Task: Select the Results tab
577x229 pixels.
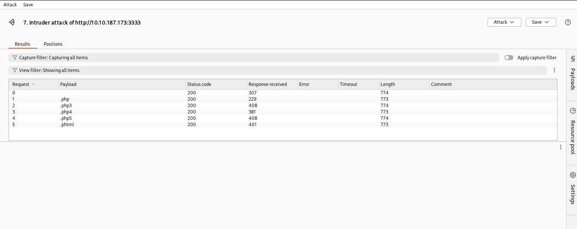Action: pyautogui.click(x=22, y=44)
